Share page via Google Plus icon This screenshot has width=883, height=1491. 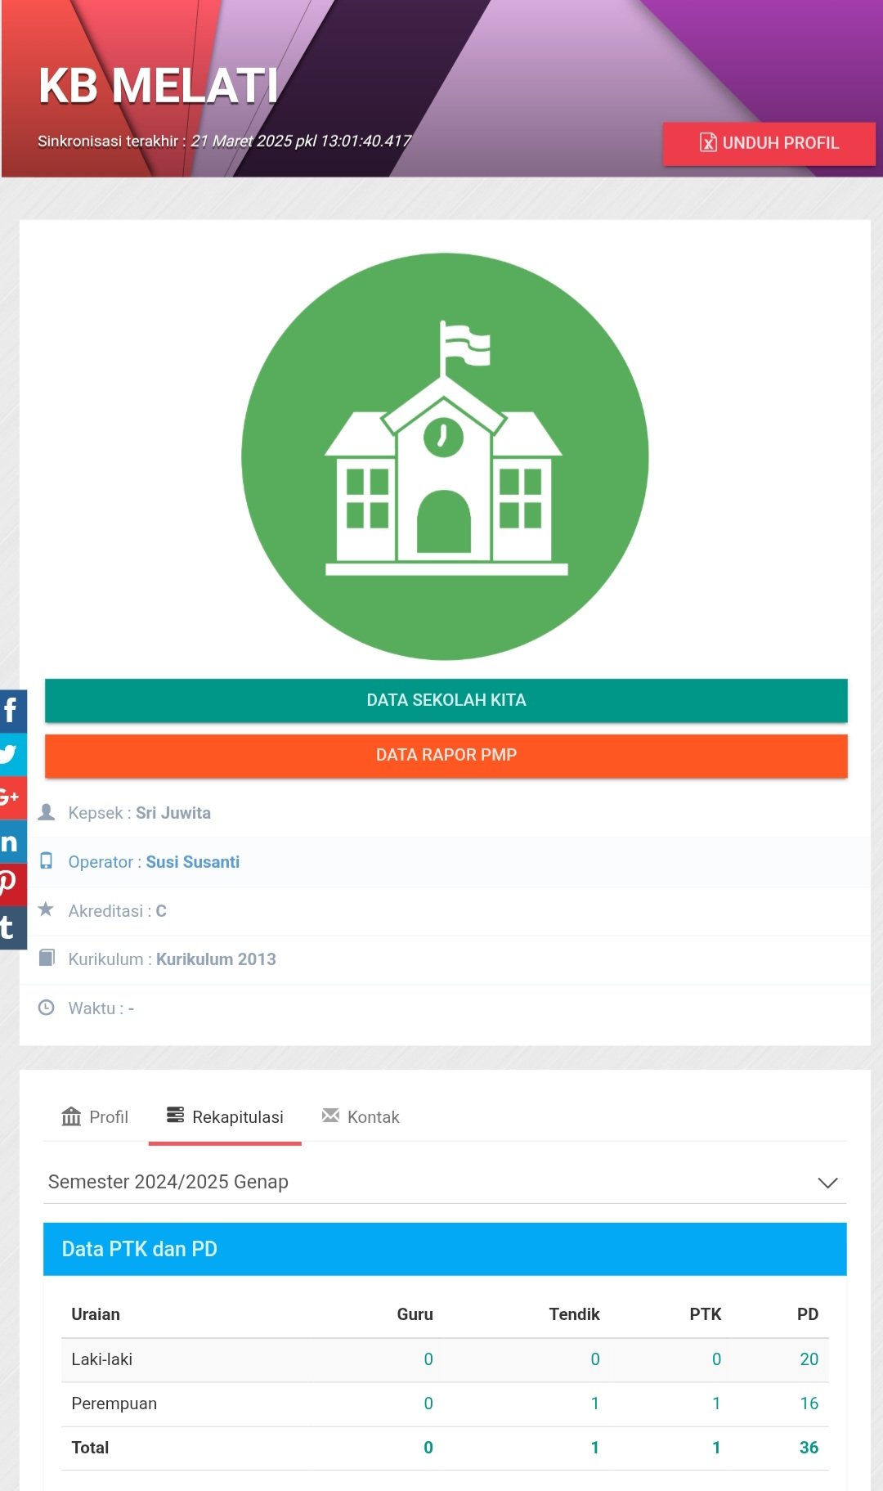coord(12,797)
